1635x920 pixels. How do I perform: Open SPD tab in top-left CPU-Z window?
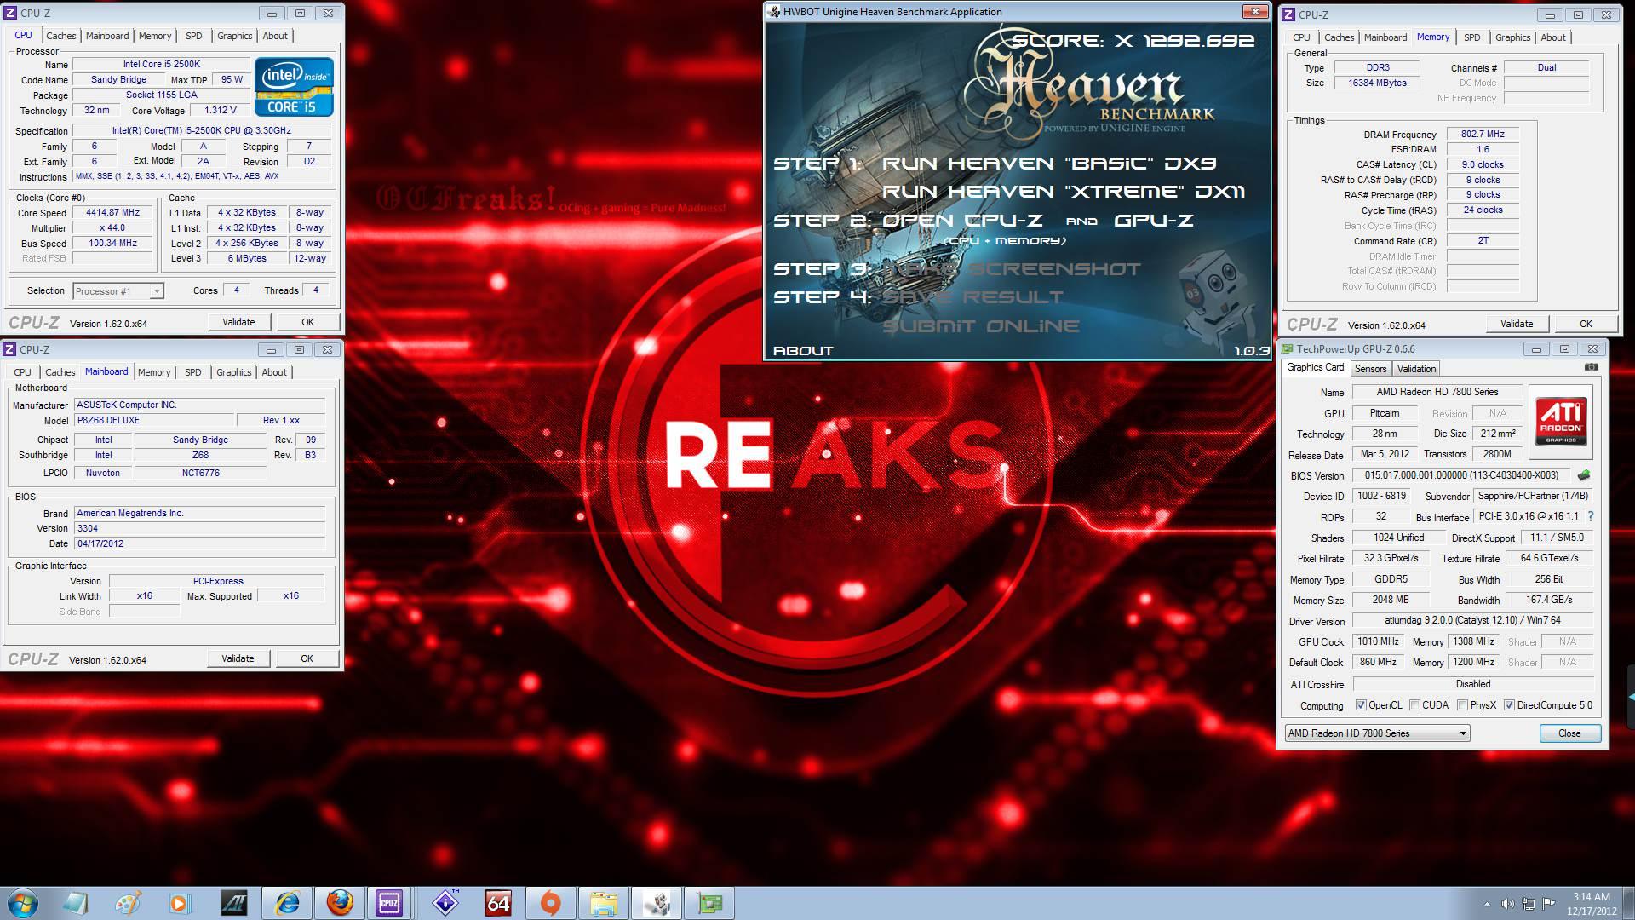click(194, 36)
